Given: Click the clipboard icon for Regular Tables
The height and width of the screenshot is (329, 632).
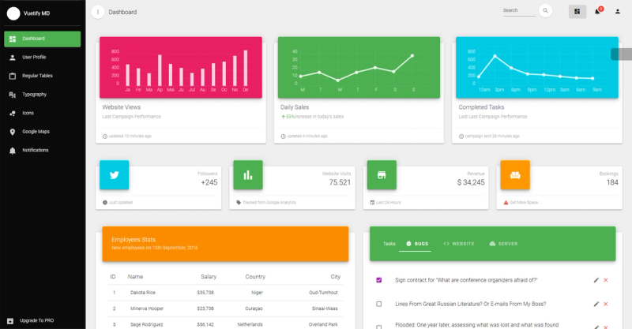Looking at the screenshot, I should [13, 76].
